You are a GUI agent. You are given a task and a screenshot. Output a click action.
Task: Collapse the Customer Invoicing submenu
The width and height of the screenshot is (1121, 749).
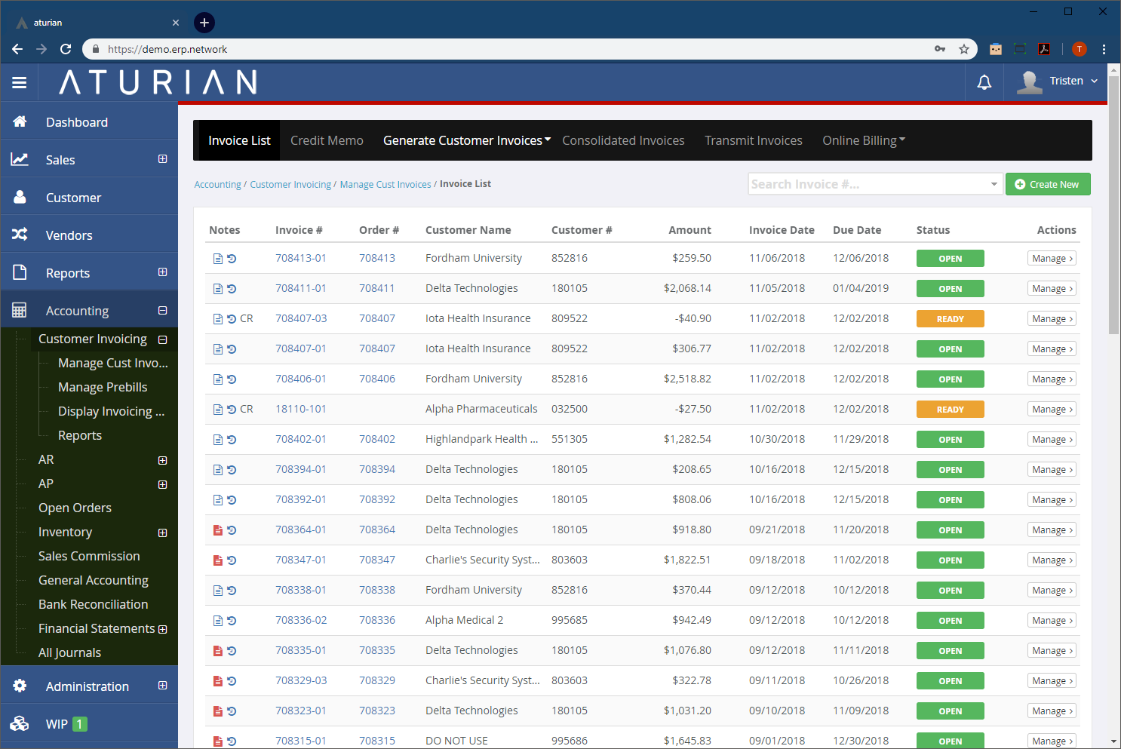click(x=162, y=339)
